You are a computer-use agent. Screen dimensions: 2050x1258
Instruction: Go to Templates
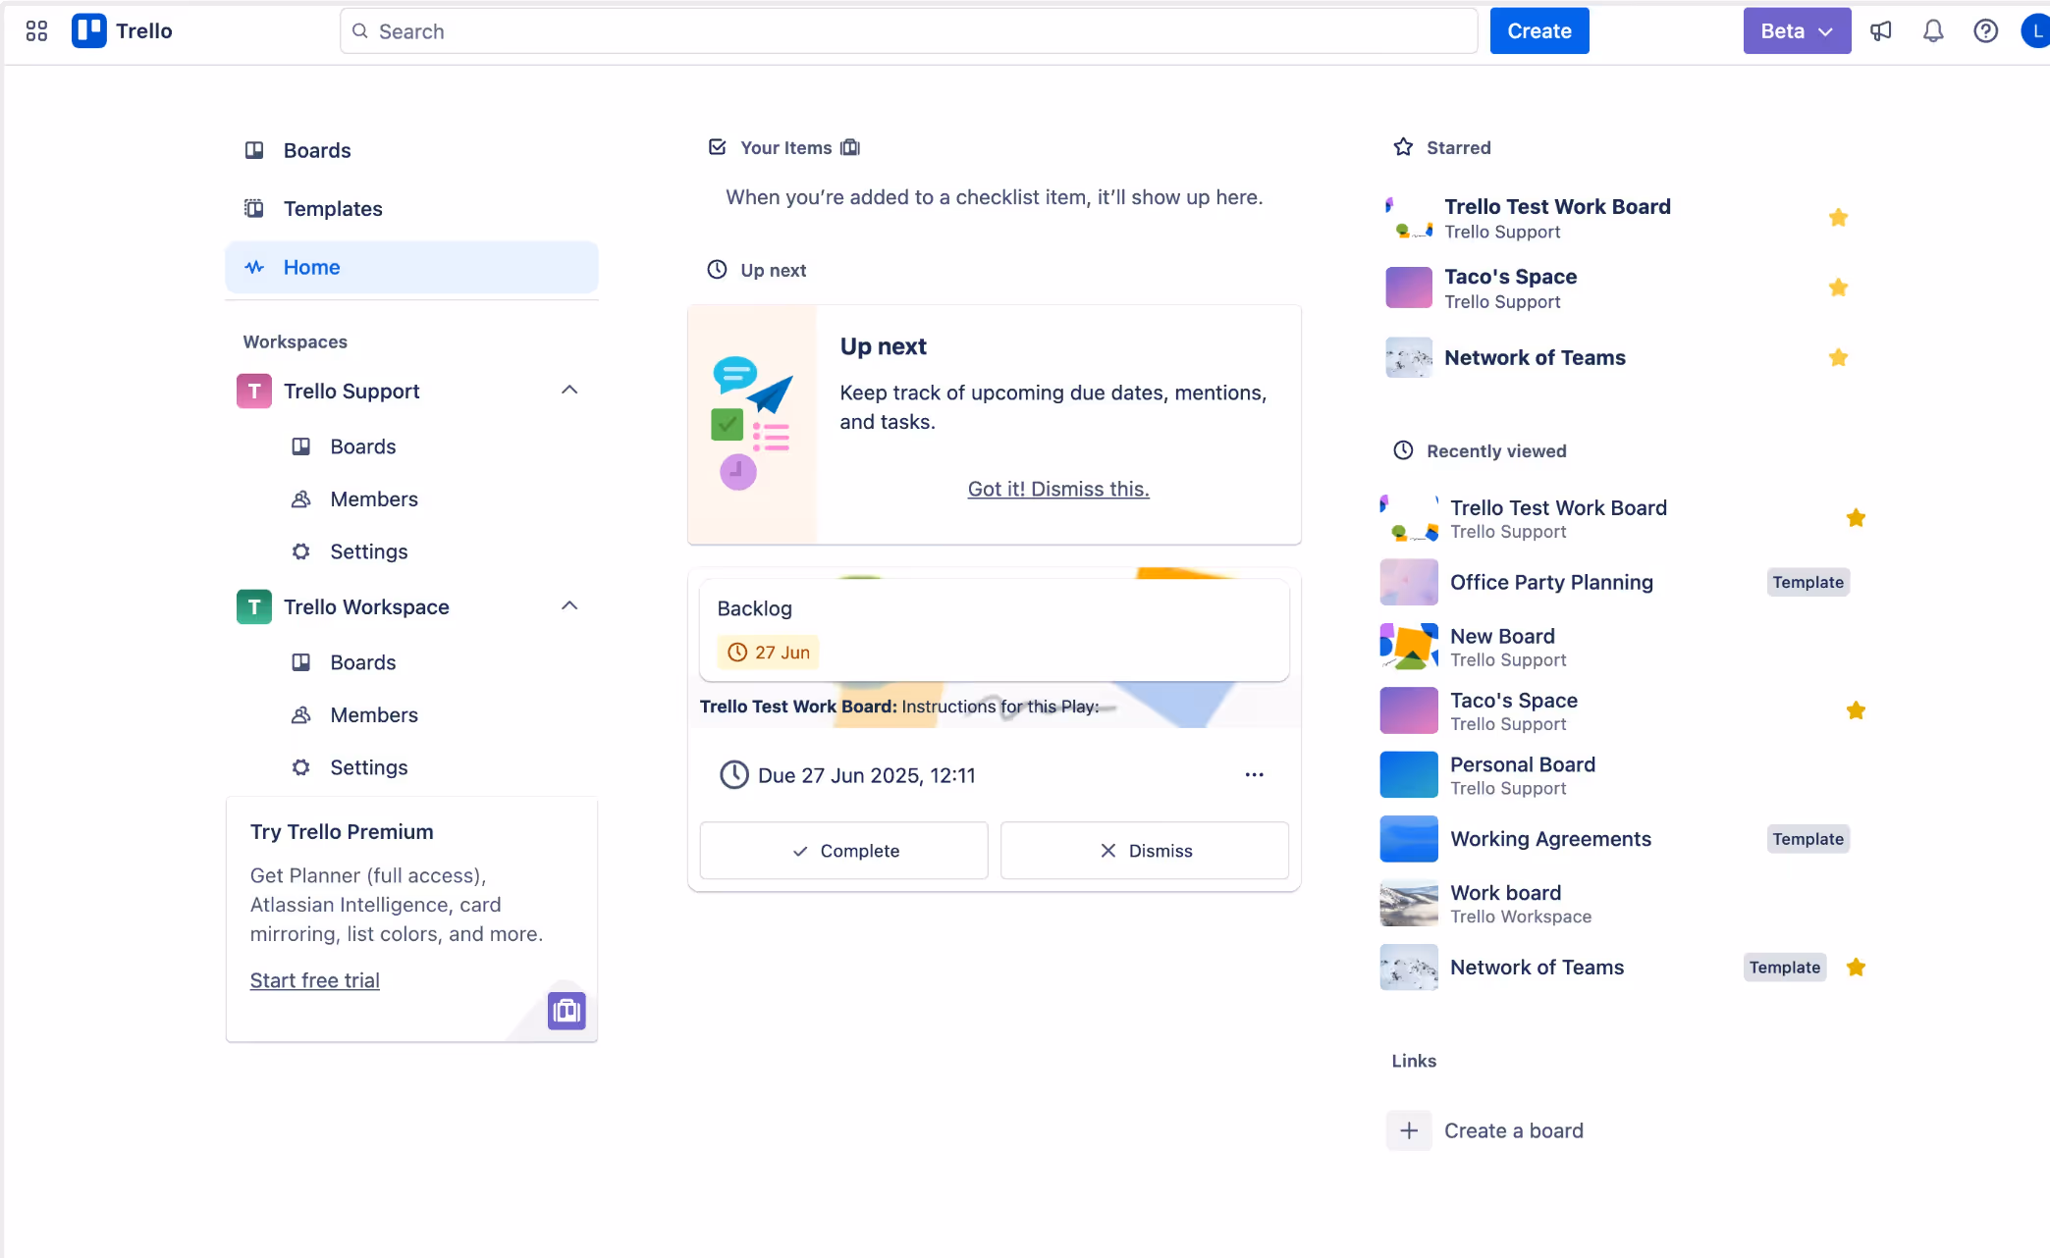coord(334,208)
